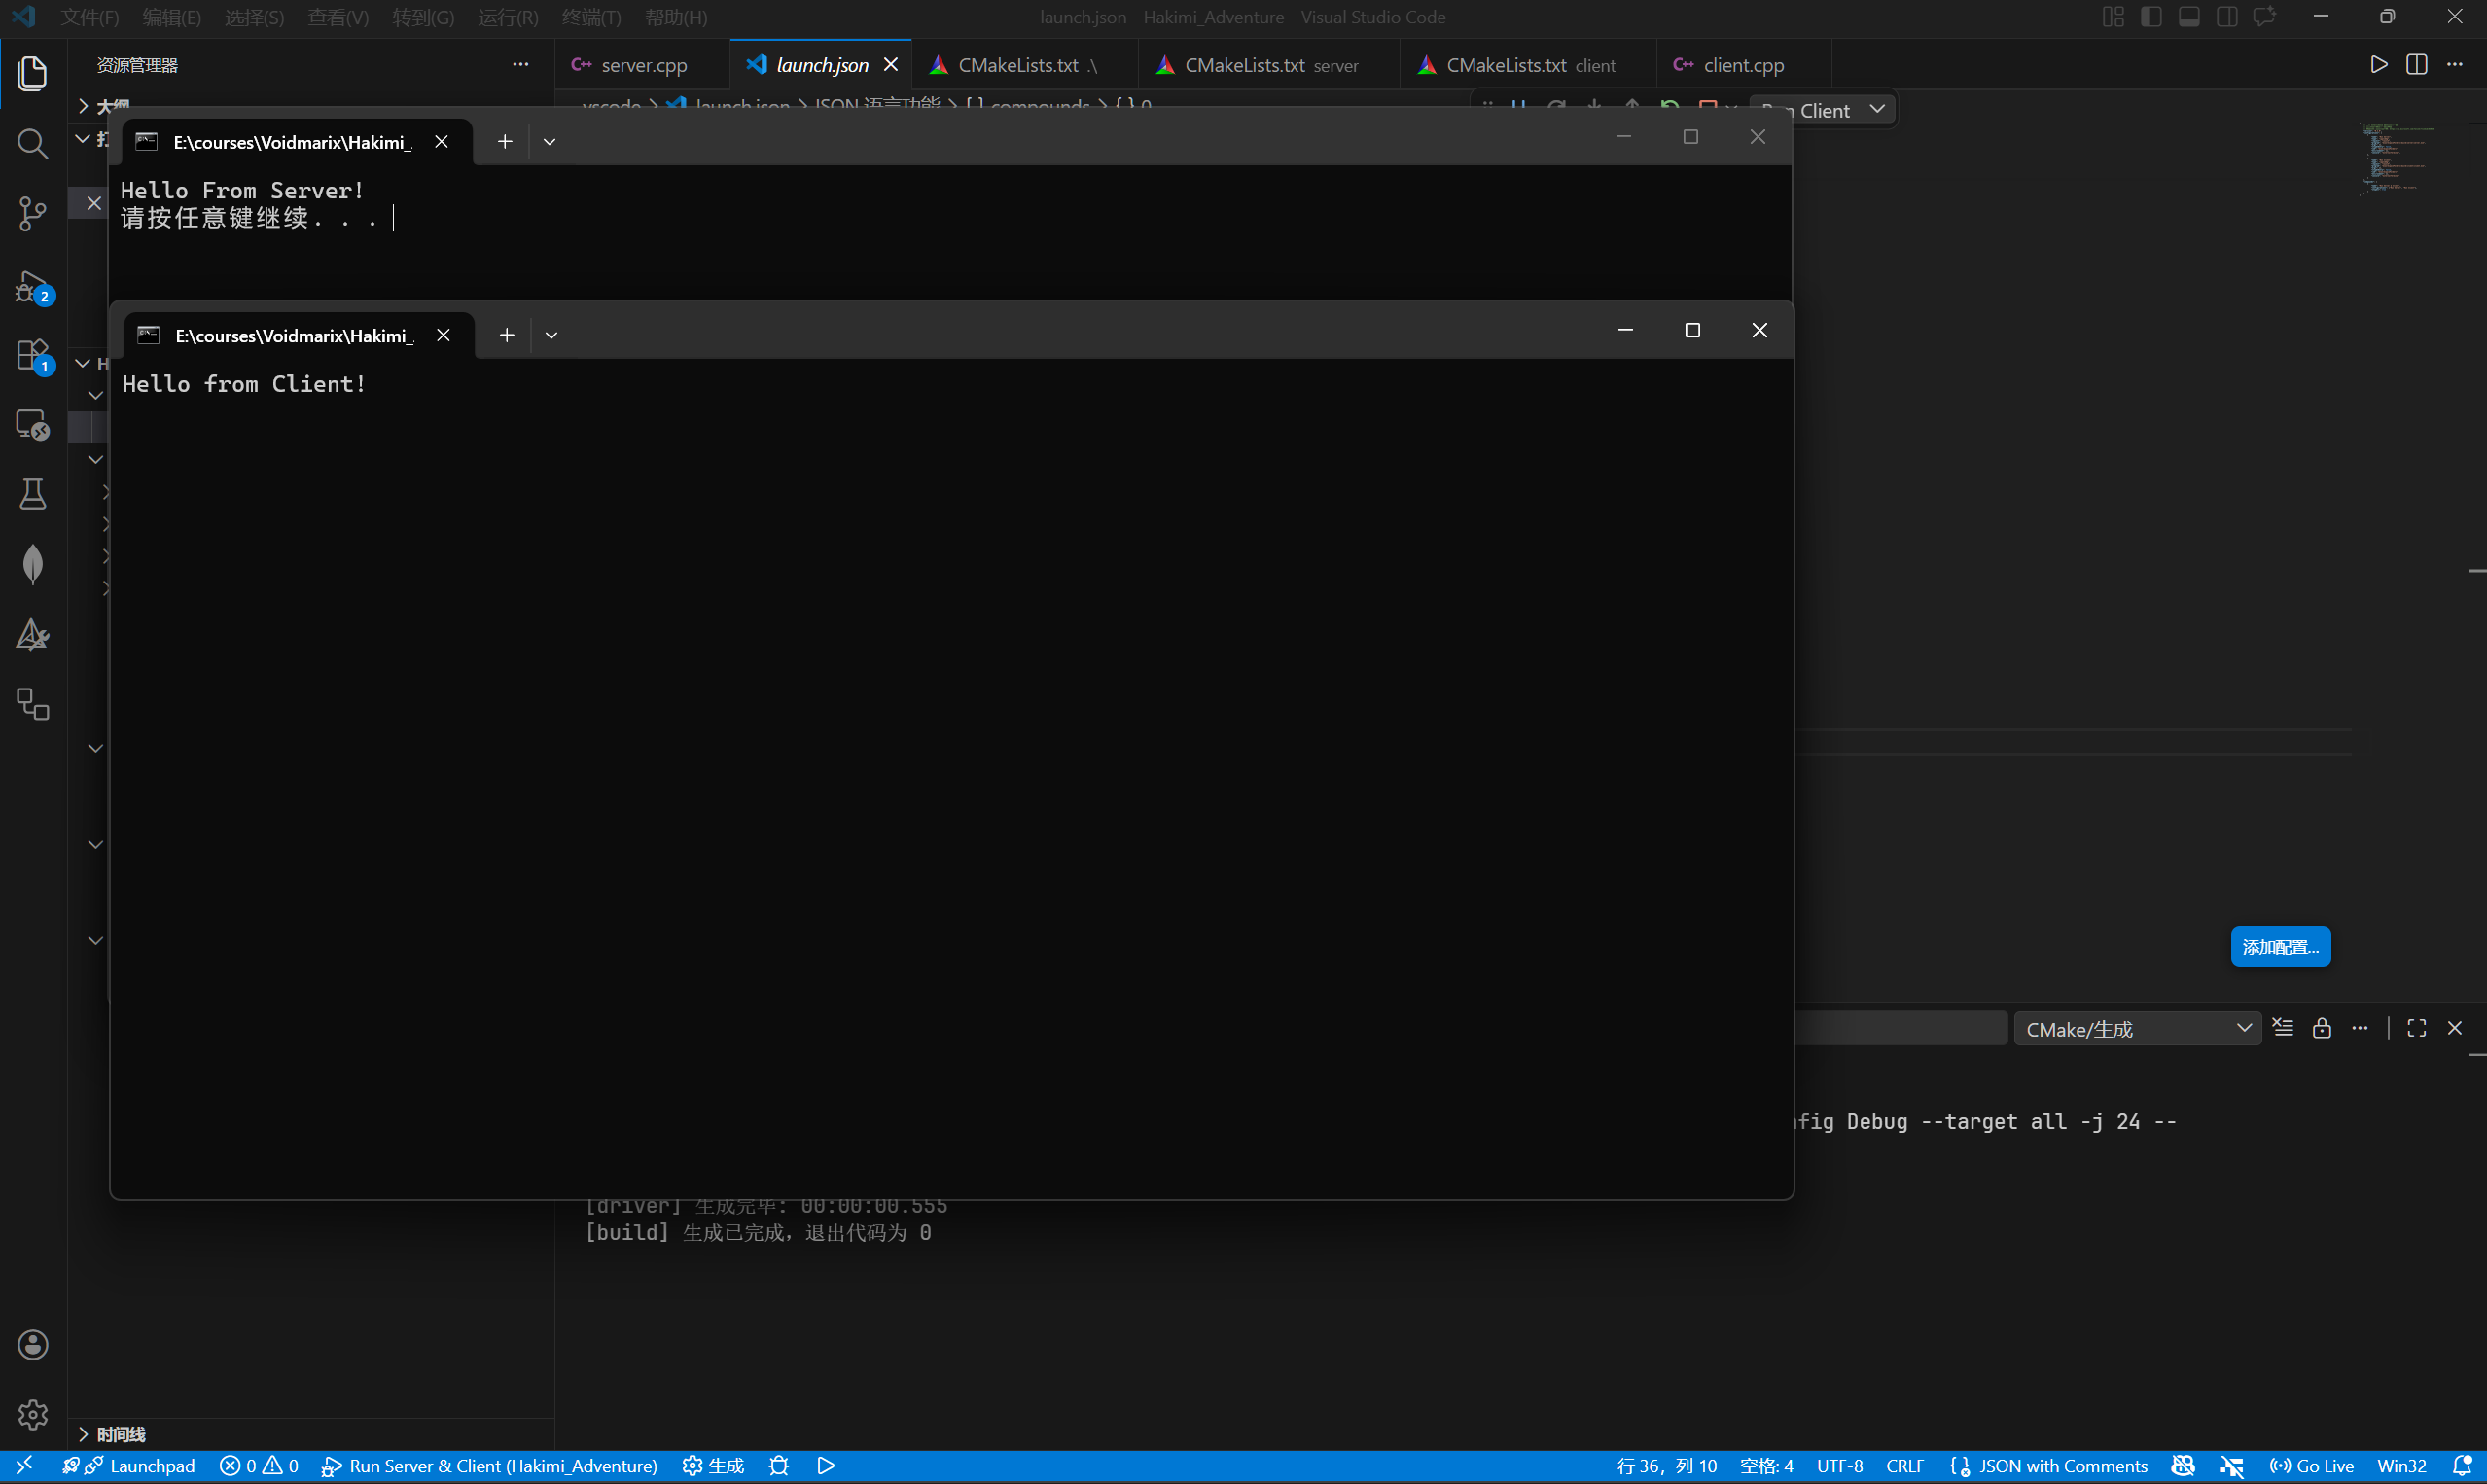Open the Source Control view
2487x1484 pixels.
(x=32, y=213)
